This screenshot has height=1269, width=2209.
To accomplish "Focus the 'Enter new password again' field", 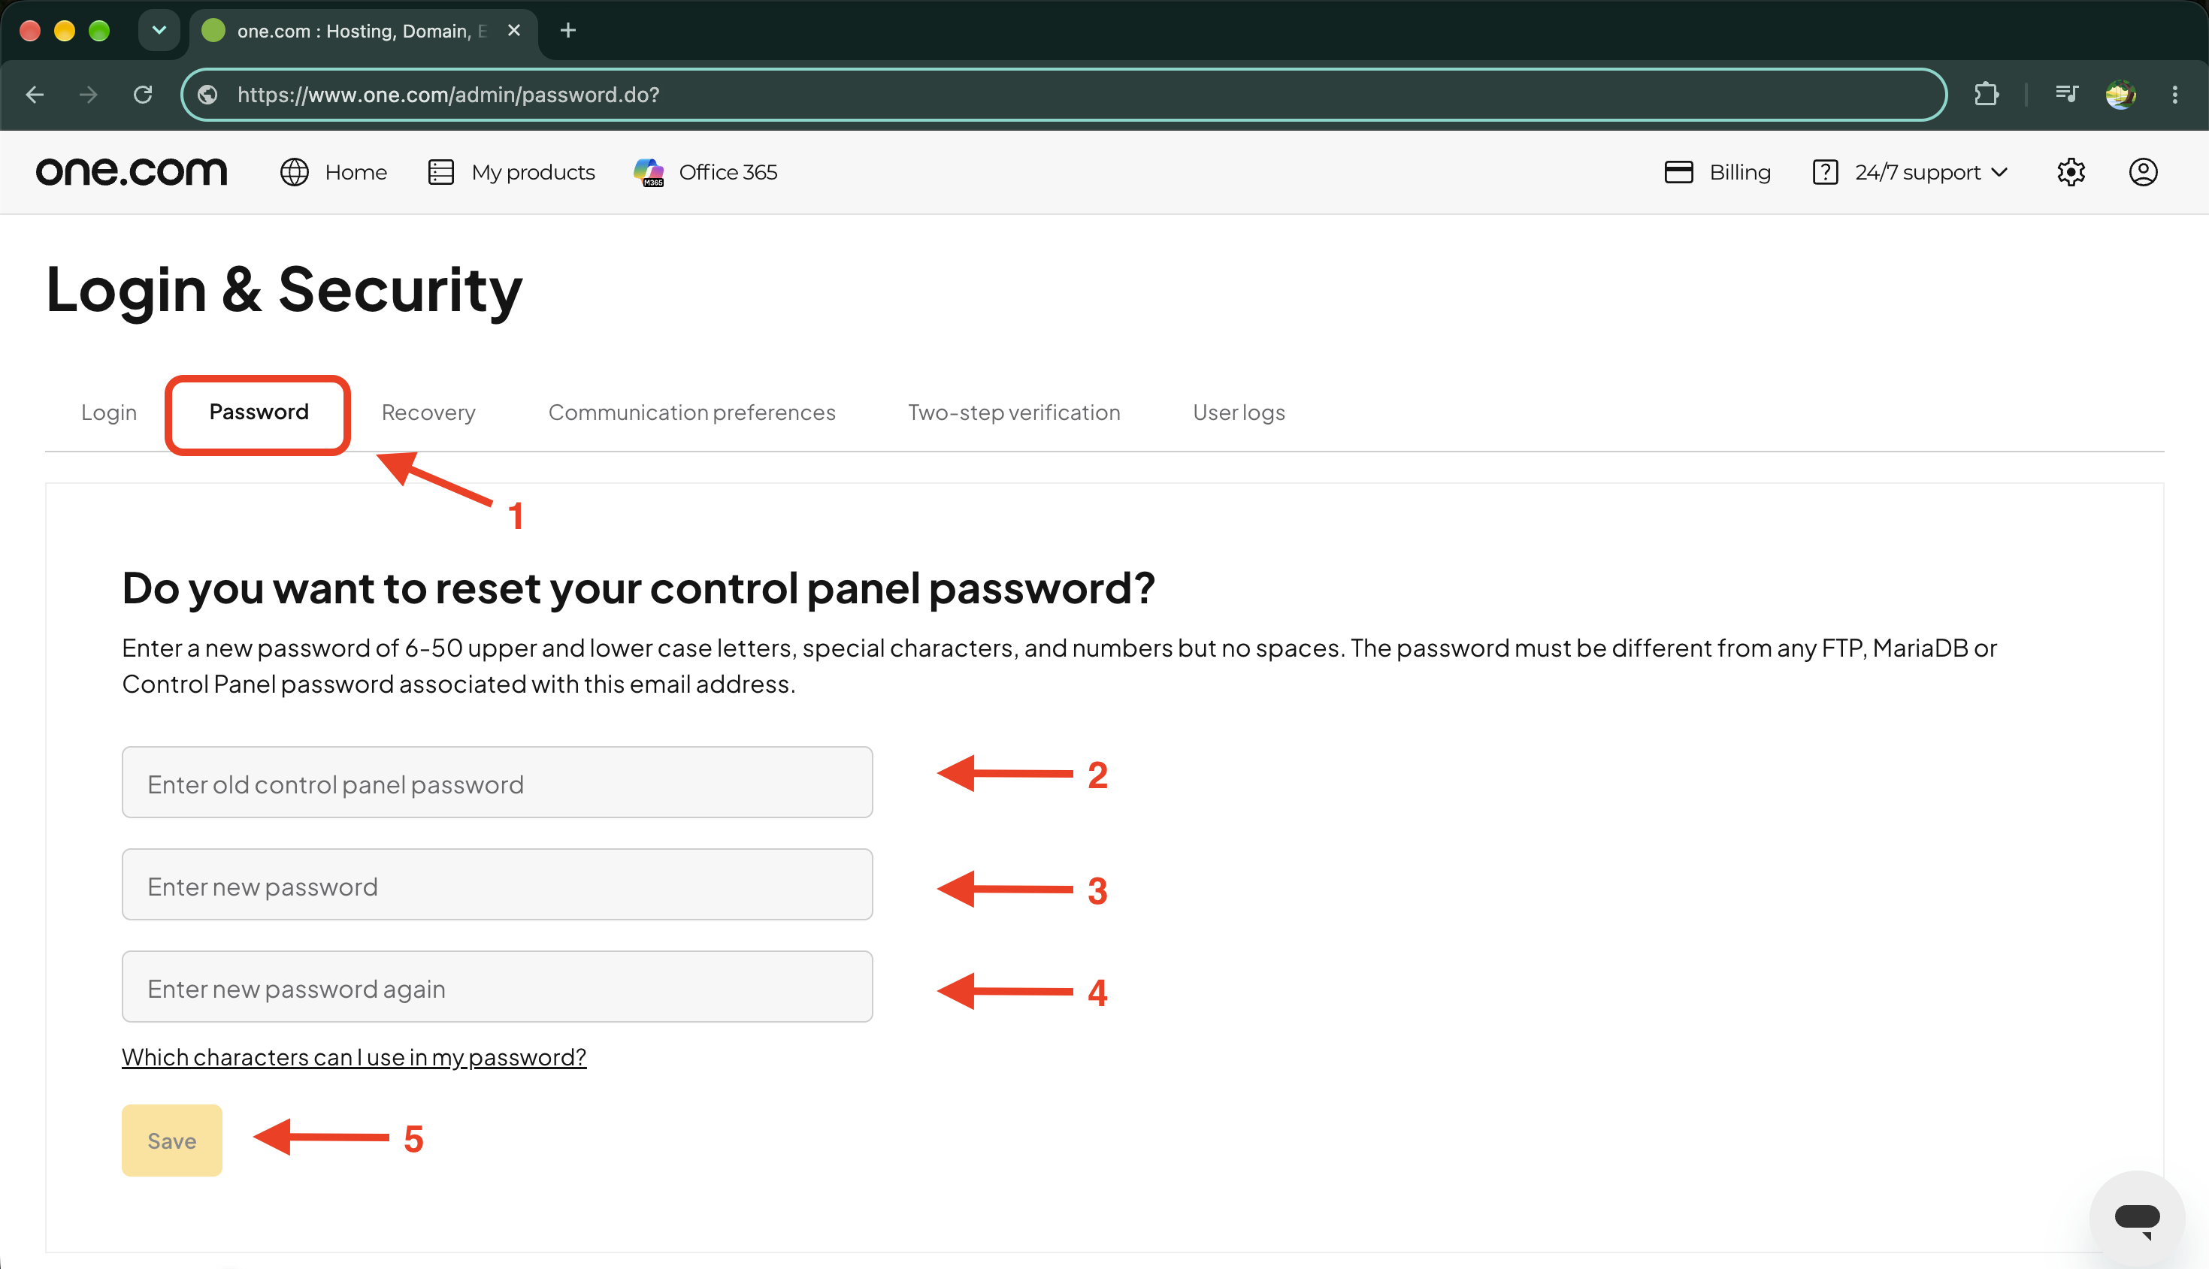I will click(x=497, y=986).
